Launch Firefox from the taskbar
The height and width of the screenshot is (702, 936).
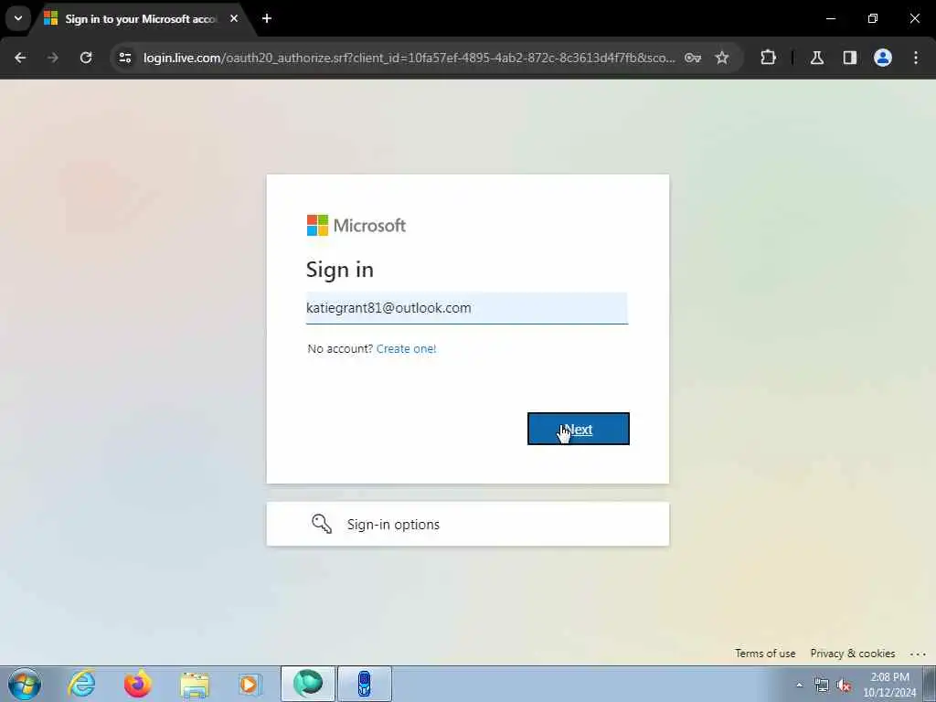pyautogui.click(x=137, y=684)
